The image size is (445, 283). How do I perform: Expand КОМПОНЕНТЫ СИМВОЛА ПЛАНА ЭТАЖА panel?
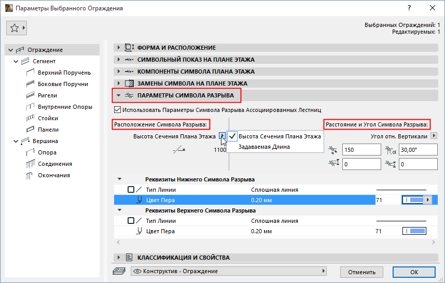(119, 72)
